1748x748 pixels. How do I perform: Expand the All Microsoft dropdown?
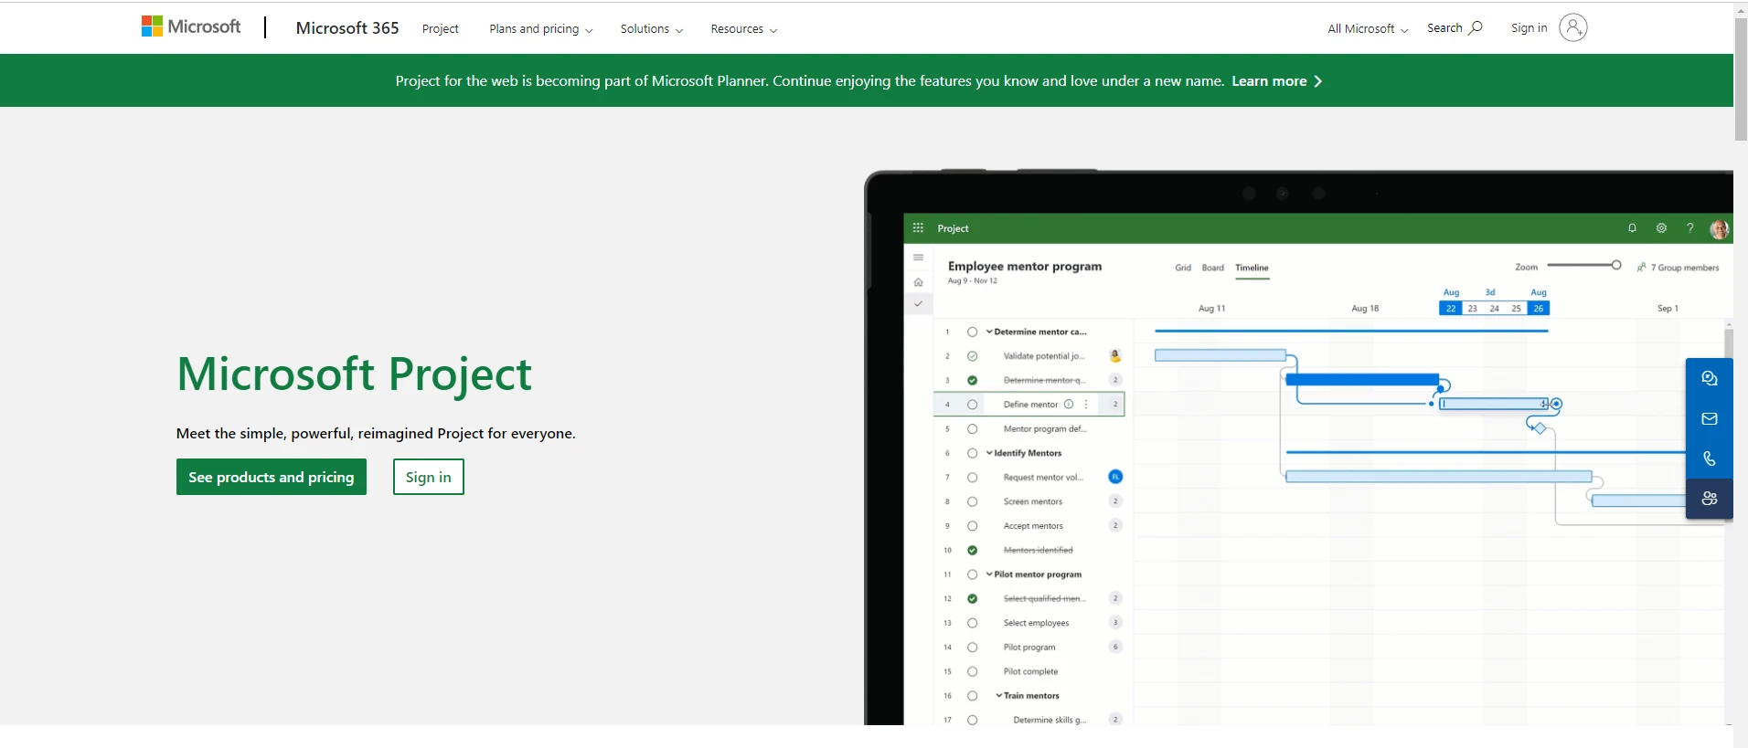tap(1367, 29)
